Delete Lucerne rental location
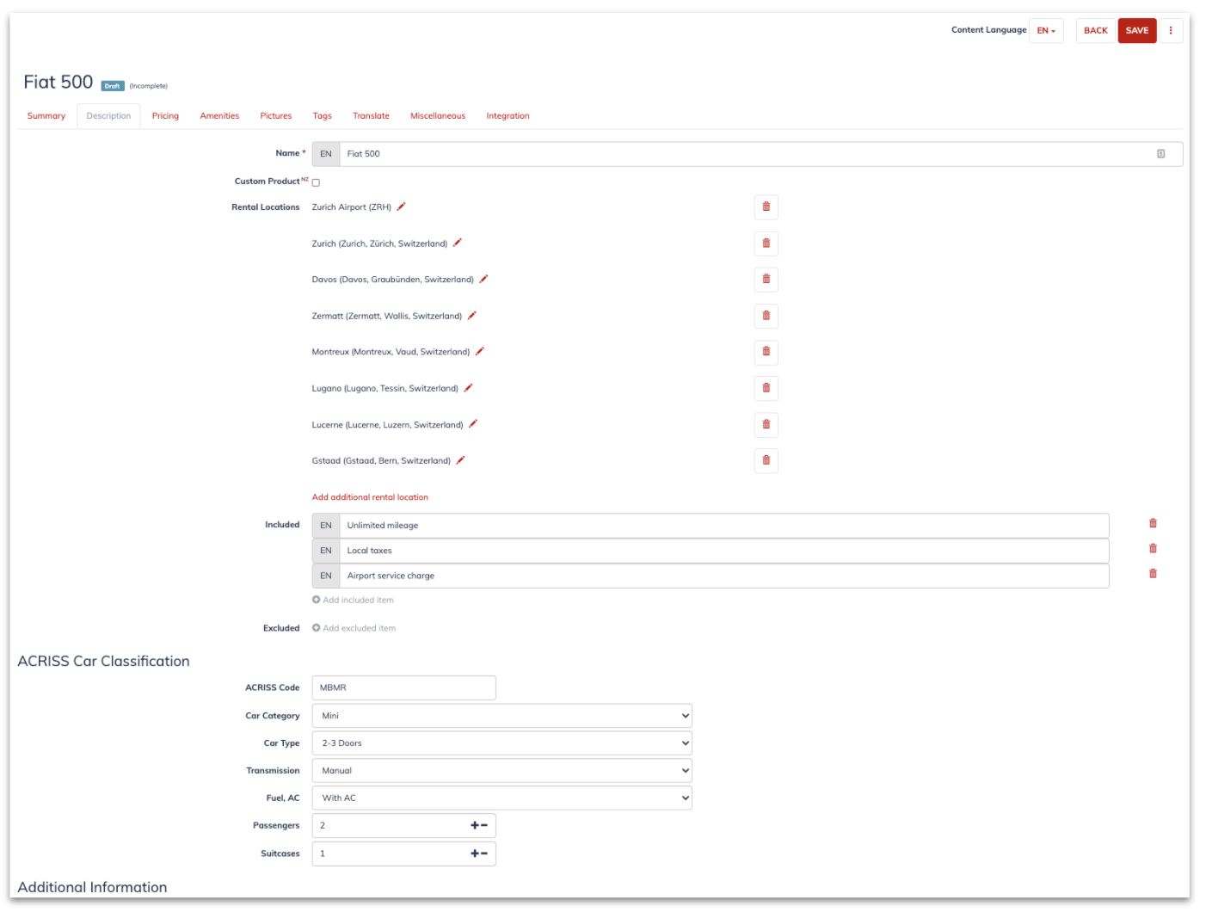 tap(766, 424)
